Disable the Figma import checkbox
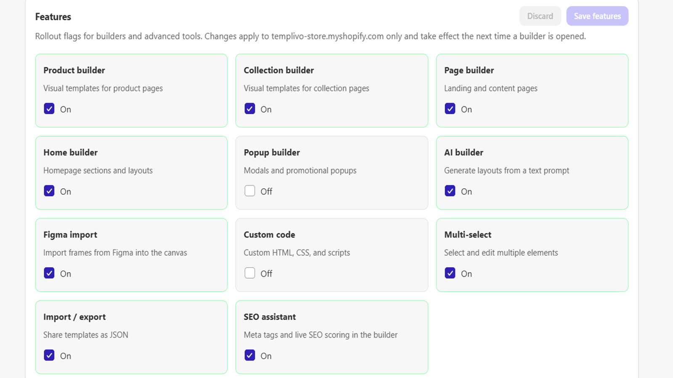673x378 pixels. pyautogui.click(x=49, y=273)
